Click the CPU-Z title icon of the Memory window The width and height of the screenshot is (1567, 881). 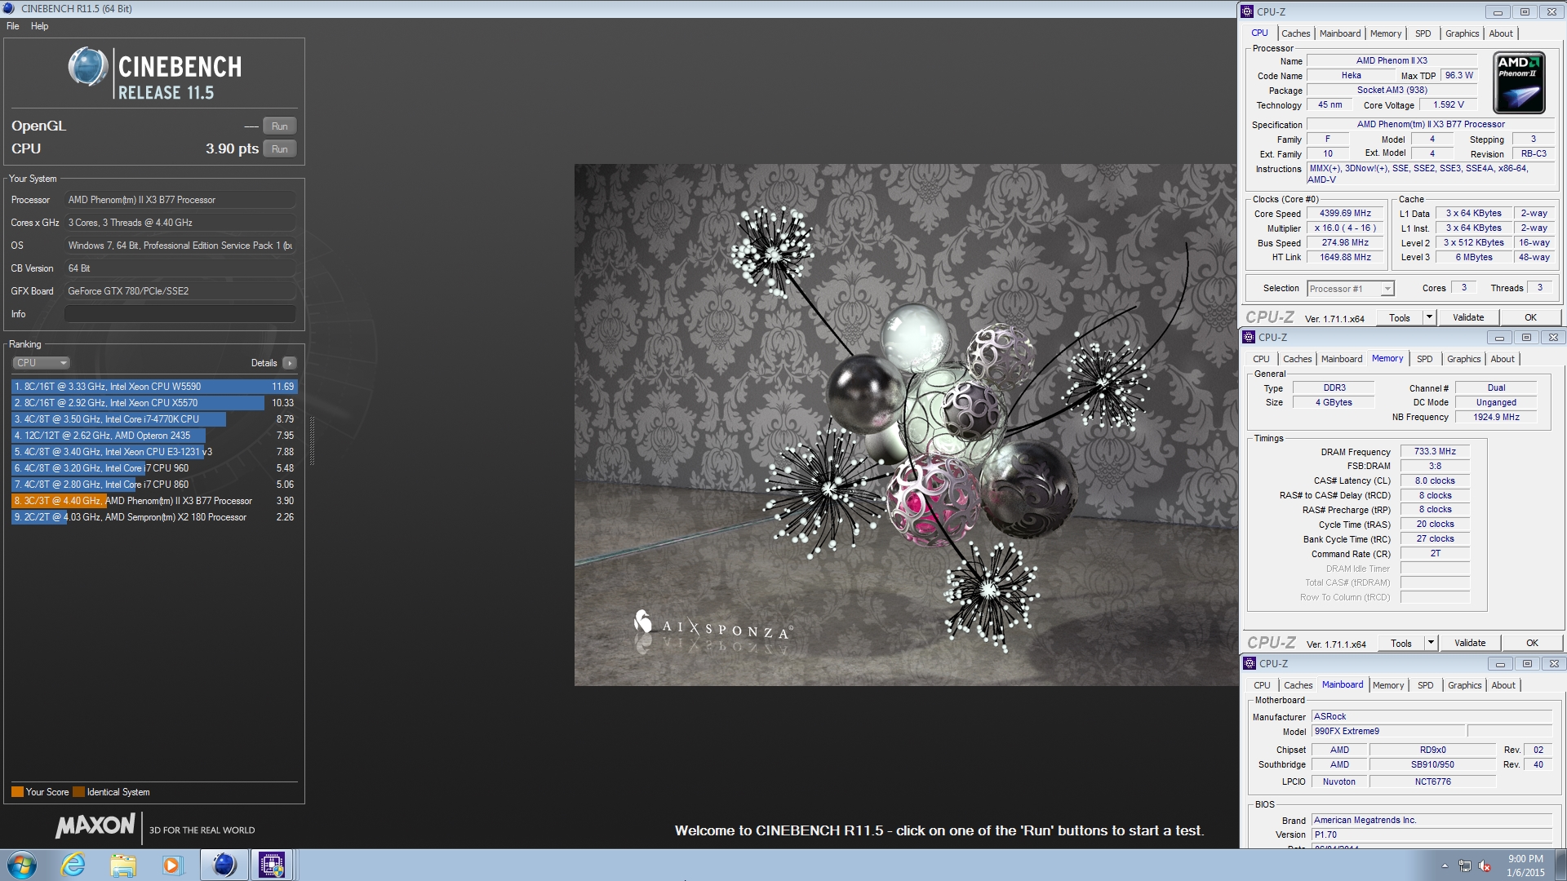pos(1249,337)
